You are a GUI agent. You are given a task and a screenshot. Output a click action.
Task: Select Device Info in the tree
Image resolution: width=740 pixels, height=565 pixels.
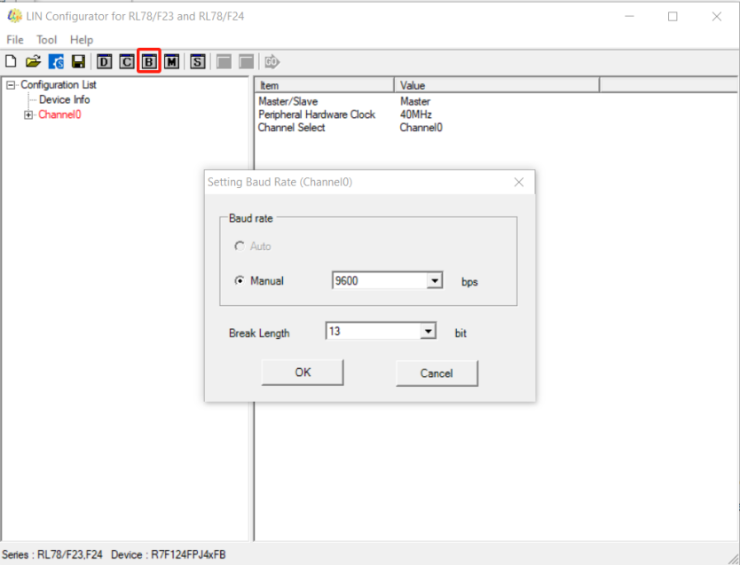coord(64,100)
